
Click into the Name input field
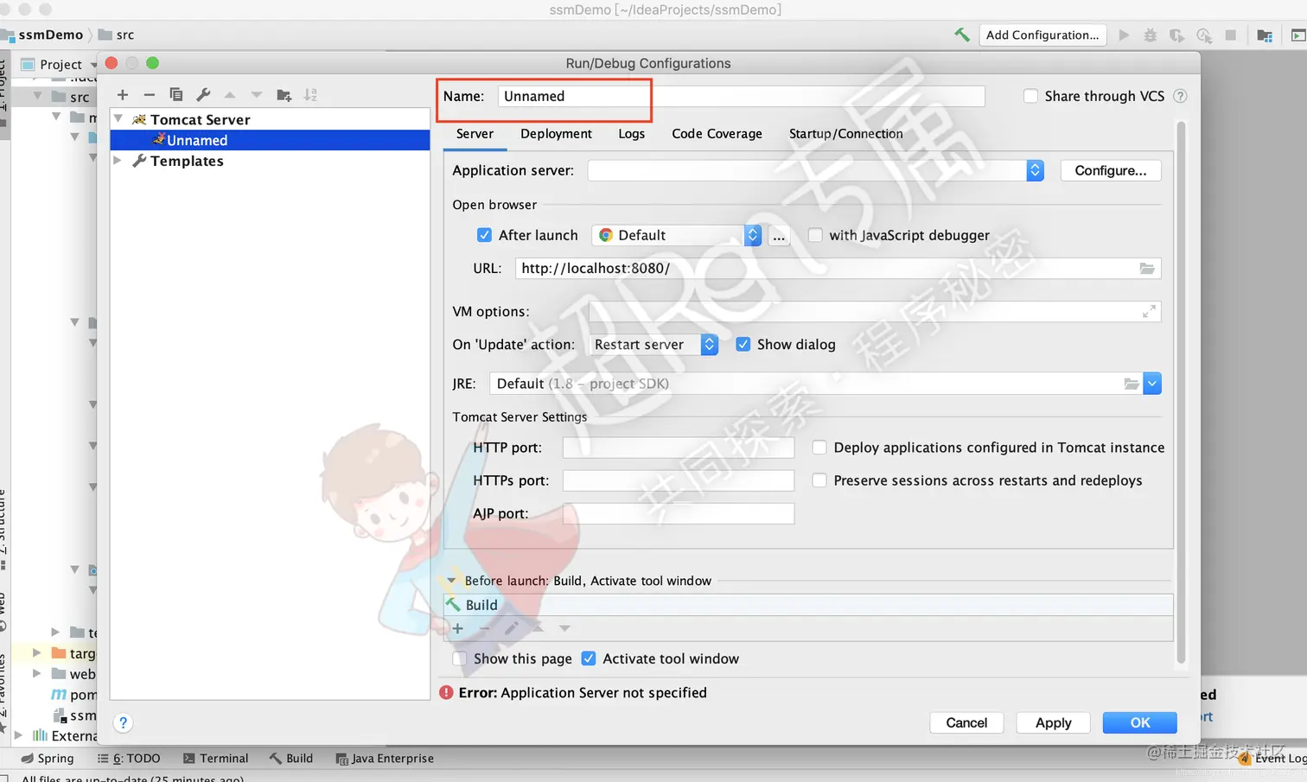[x=741, y=96]
